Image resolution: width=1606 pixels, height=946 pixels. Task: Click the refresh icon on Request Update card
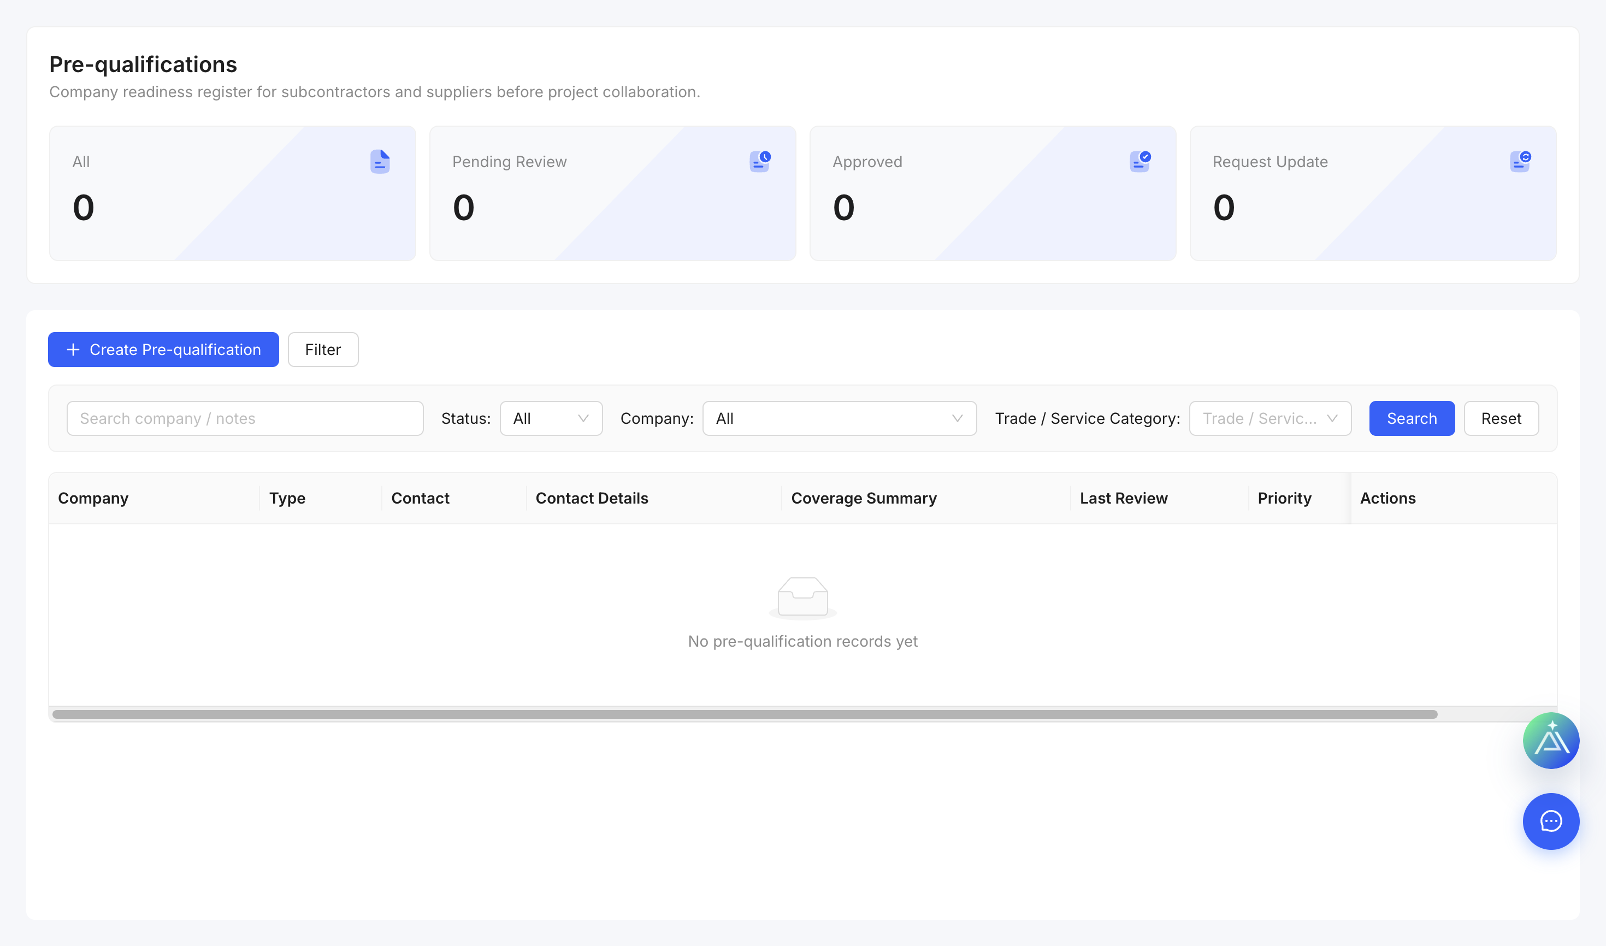pyautogui.click(x=1520, y=162)
